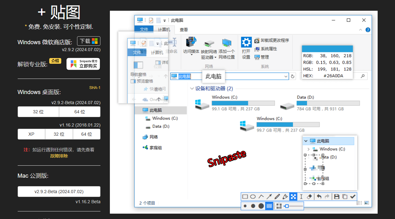The width and height of the screenshot is (395, 219).
Task: Toggle the hatched blur fill mode
Action: [269, 206]
